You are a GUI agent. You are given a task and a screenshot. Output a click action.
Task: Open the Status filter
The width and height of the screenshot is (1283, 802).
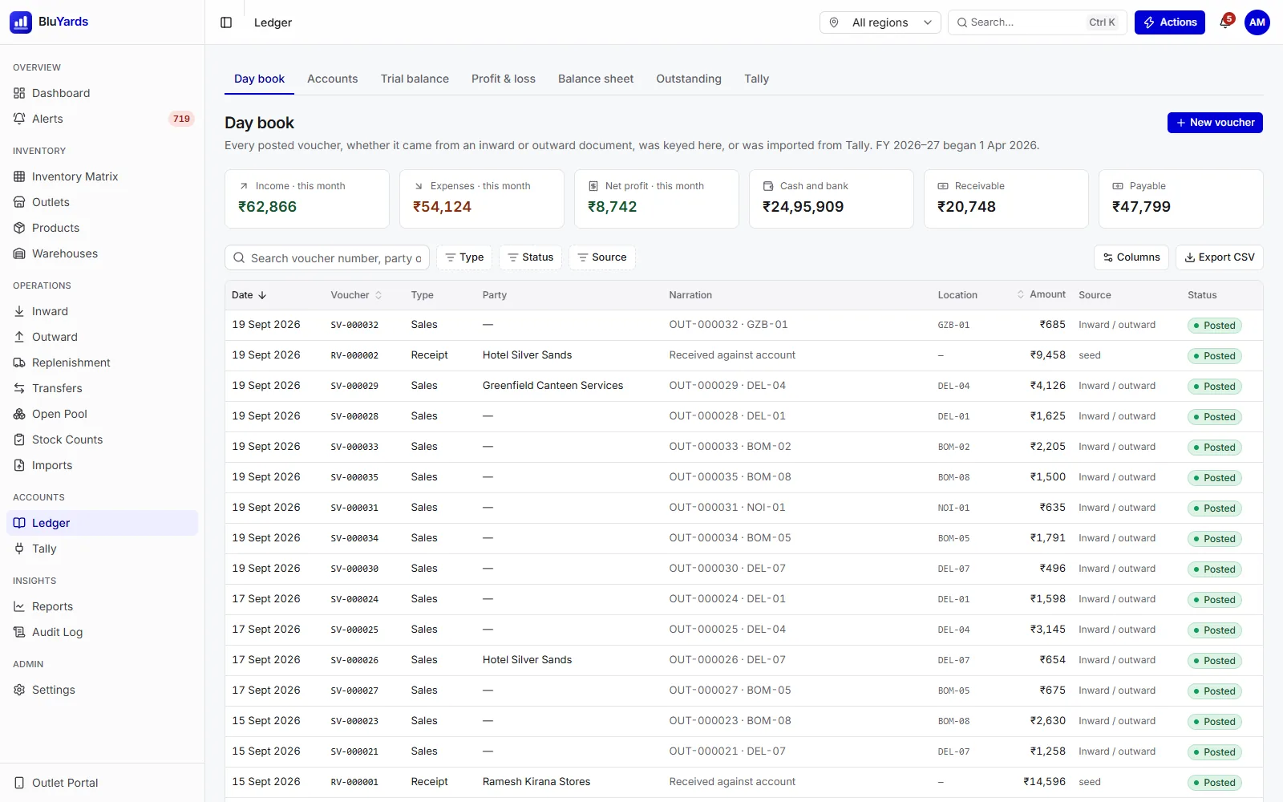pos(530,257)
